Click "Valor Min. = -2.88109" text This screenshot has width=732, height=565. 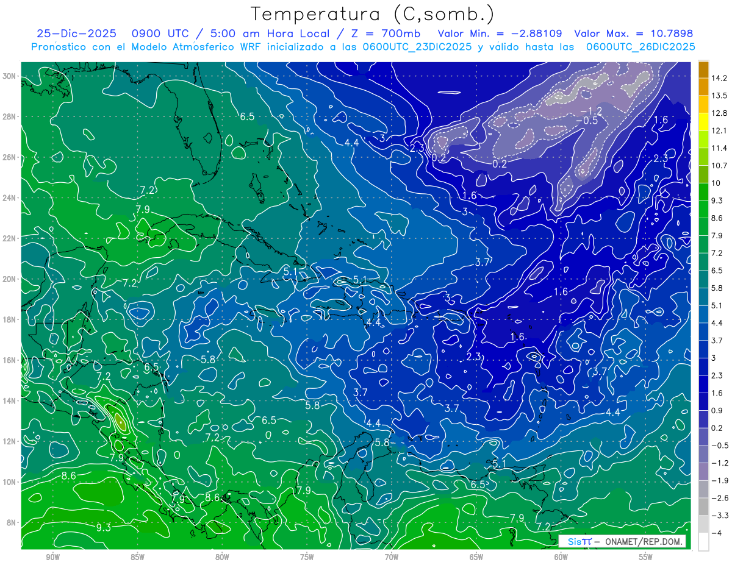[x=500, y=34]
